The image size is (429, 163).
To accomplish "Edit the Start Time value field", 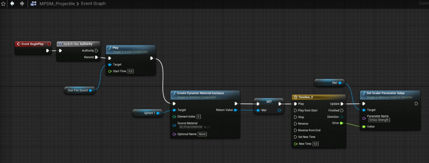I will pyautogui.click(x=131, y=71).
